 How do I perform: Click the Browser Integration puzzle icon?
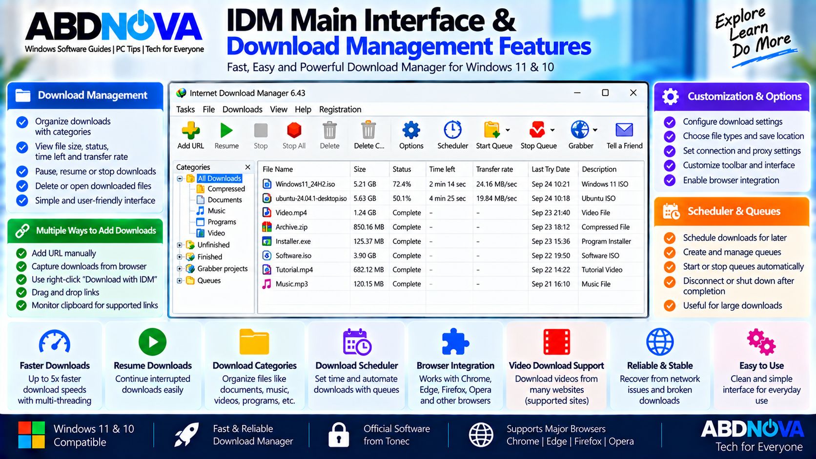coord(455,341)
